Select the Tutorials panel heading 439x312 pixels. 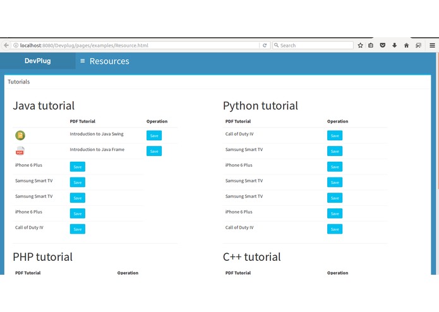tap(19, 81)
